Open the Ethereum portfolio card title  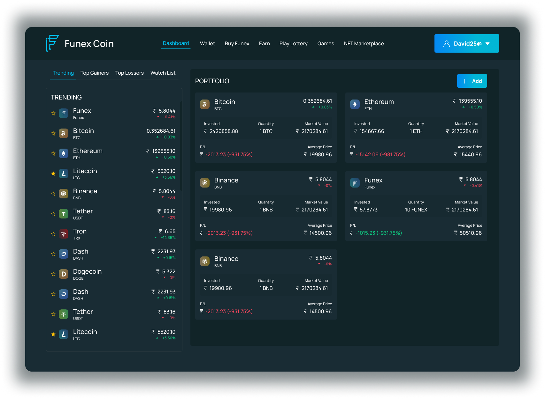(x=379, y=102)
